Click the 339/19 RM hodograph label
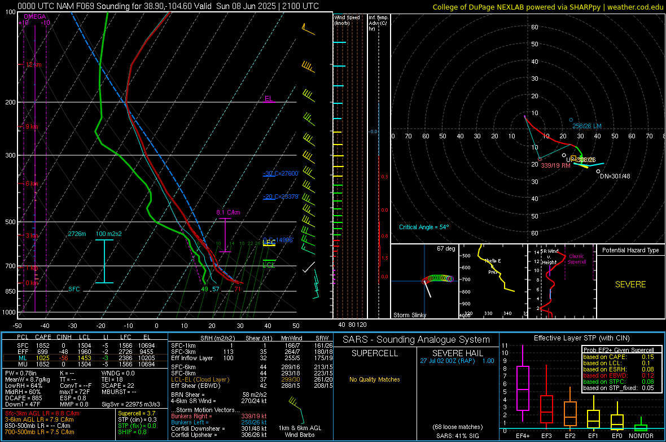 [x=555, y=165]
